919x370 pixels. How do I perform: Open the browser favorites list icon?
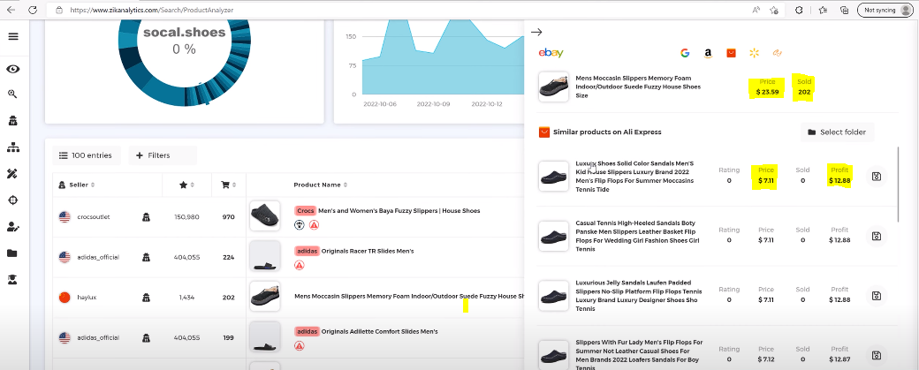pyautogui.click(x=823, y=10)
